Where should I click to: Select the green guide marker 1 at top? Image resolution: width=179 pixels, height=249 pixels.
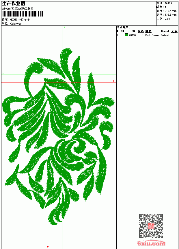coord(64,27)
